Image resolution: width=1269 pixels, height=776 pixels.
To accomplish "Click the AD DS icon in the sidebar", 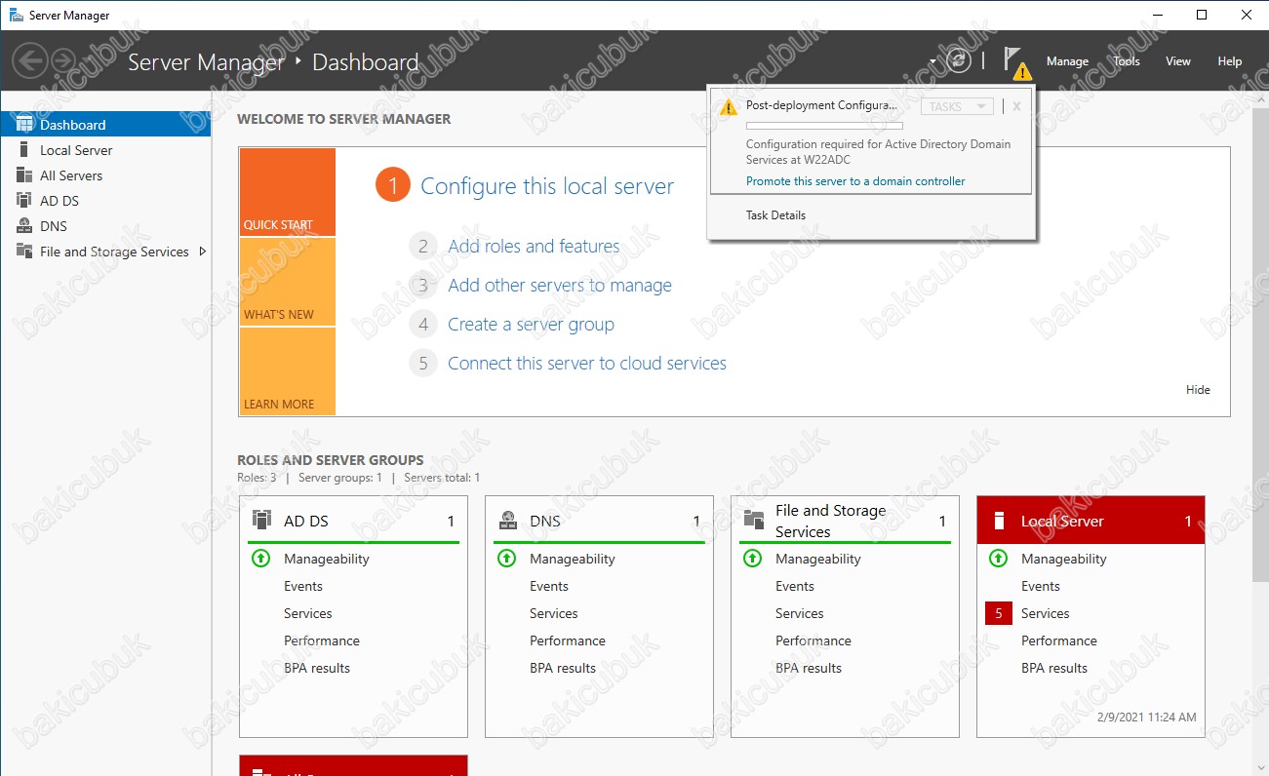I will 24,201.
